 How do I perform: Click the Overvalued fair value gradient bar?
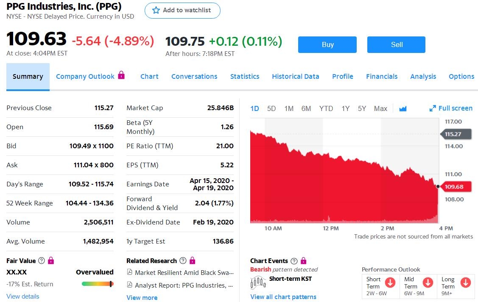[97, 284]
